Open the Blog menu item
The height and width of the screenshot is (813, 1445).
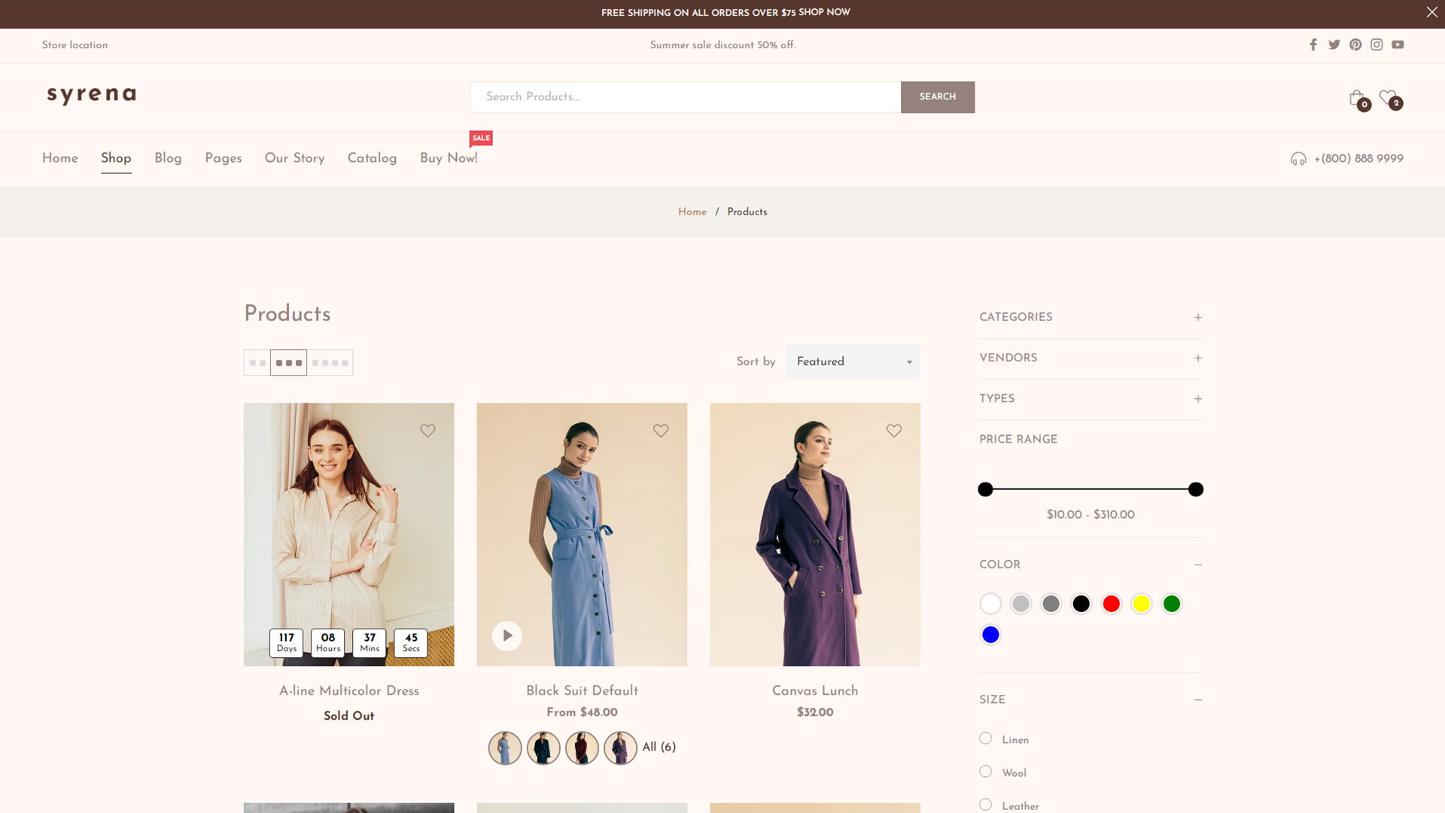tap(168, 158)
